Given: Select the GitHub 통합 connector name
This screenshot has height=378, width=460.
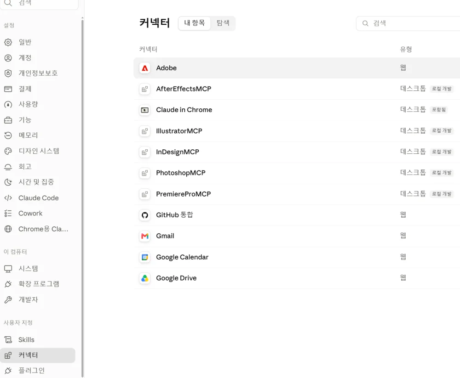Looking at the screenshot, I should click(x=174, y=215).
